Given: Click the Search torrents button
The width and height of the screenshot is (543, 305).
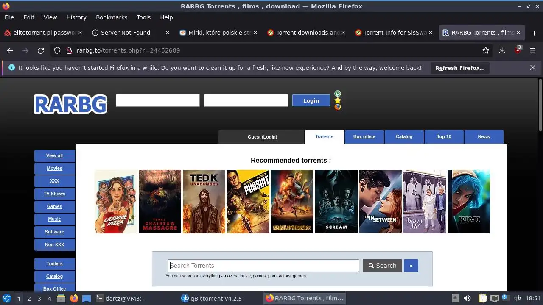Looking at the screenshot, I should [x=382, y=266].
